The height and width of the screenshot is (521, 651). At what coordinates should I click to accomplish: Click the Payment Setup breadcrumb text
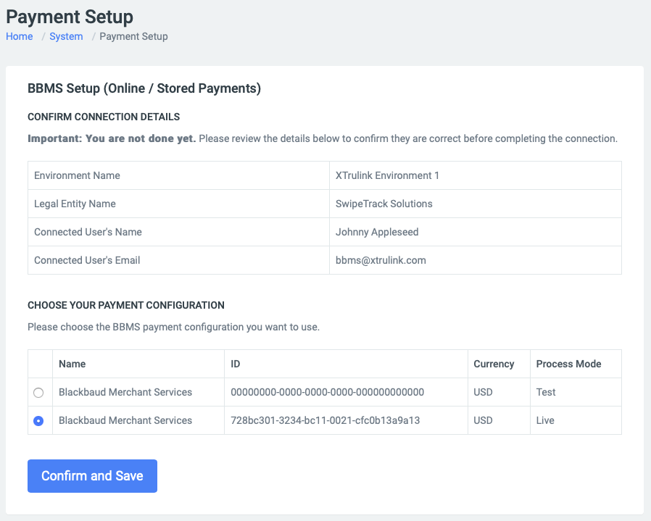[133, 36]
